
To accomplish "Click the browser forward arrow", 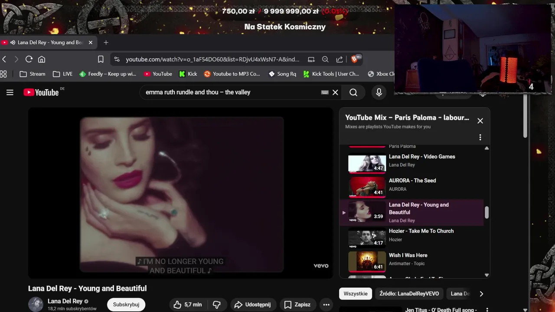I will click(16, 59).
